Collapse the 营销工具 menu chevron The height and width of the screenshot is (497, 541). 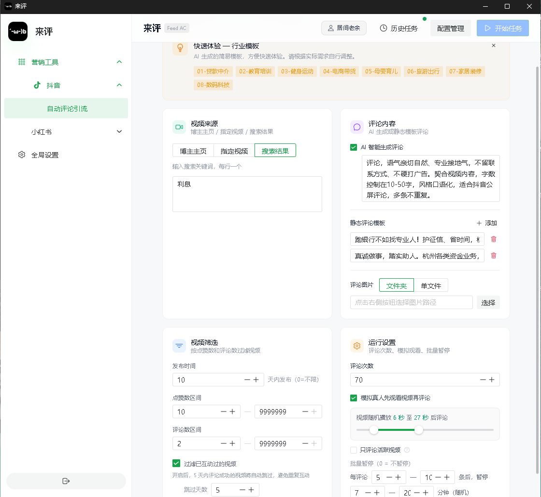tap(119, 62)
